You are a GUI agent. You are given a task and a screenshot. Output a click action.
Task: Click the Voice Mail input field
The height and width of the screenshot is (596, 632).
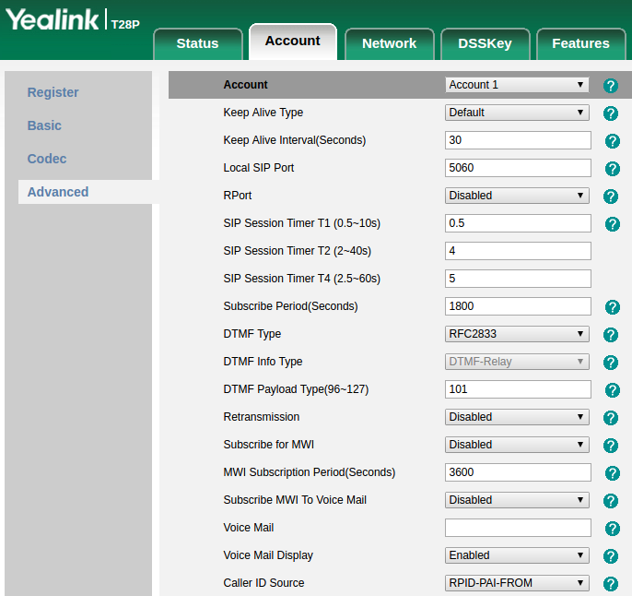(518, 528)
